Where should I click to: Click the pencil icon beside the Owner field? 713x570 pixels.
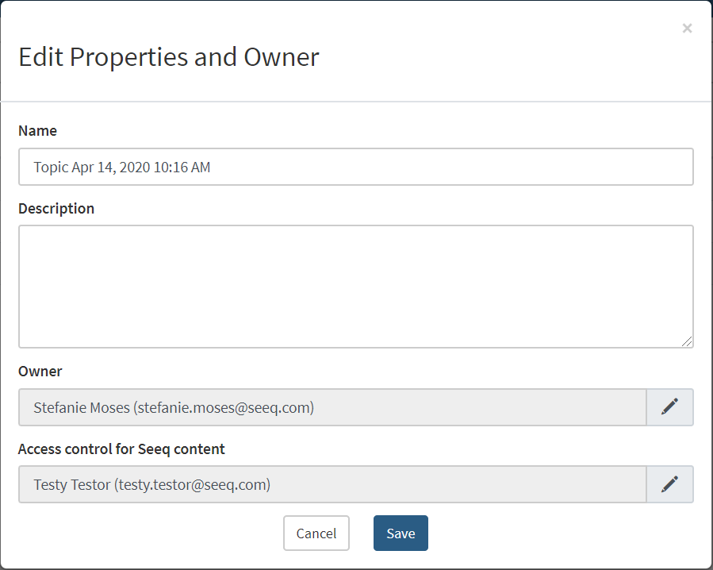[x=670, y=407]
